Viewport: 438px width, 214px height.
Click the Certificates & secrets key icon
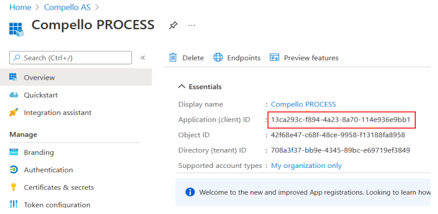pos(14,187)
